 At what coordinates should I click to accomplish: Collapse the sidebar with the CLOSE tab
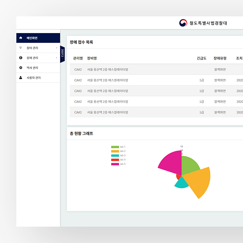(62, 54)
